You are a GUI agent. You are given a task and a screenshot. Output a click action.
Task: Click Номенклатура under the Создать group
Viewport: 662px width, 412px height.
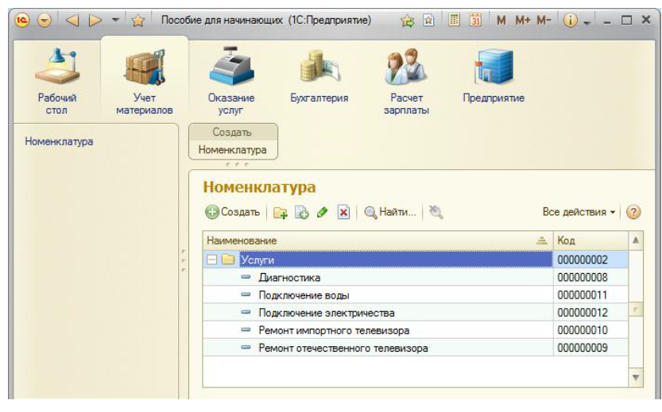[233, 150]
